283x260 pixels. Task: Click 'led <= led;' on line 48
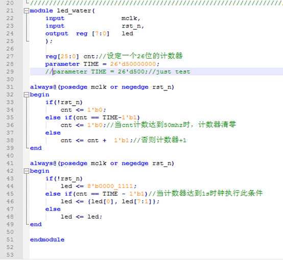point(81,217)
